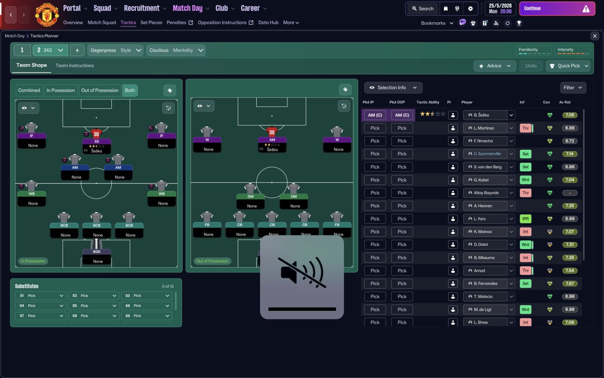Click the Familiarity indicator bar
Image resolution: width=604 pixels, height=378 pixels.
tap(533, 50)
